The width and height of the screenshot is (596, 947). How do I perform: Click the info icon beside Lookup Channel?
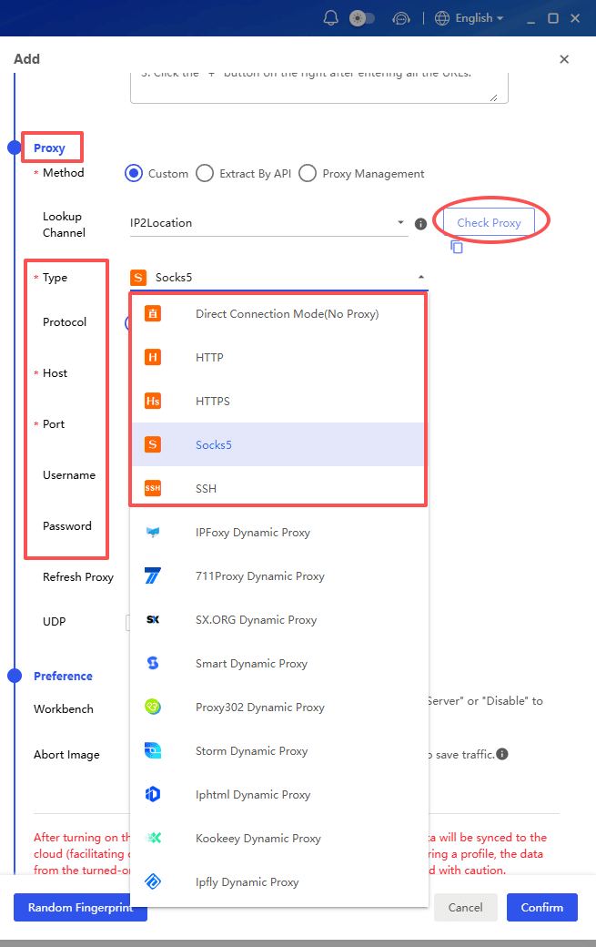point(421,224)
